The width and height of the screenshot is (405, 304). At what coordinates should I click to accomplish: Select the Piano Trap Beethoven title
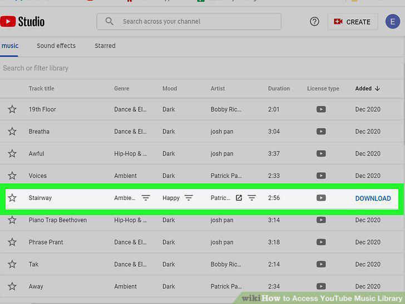click(x=58, y=220)
